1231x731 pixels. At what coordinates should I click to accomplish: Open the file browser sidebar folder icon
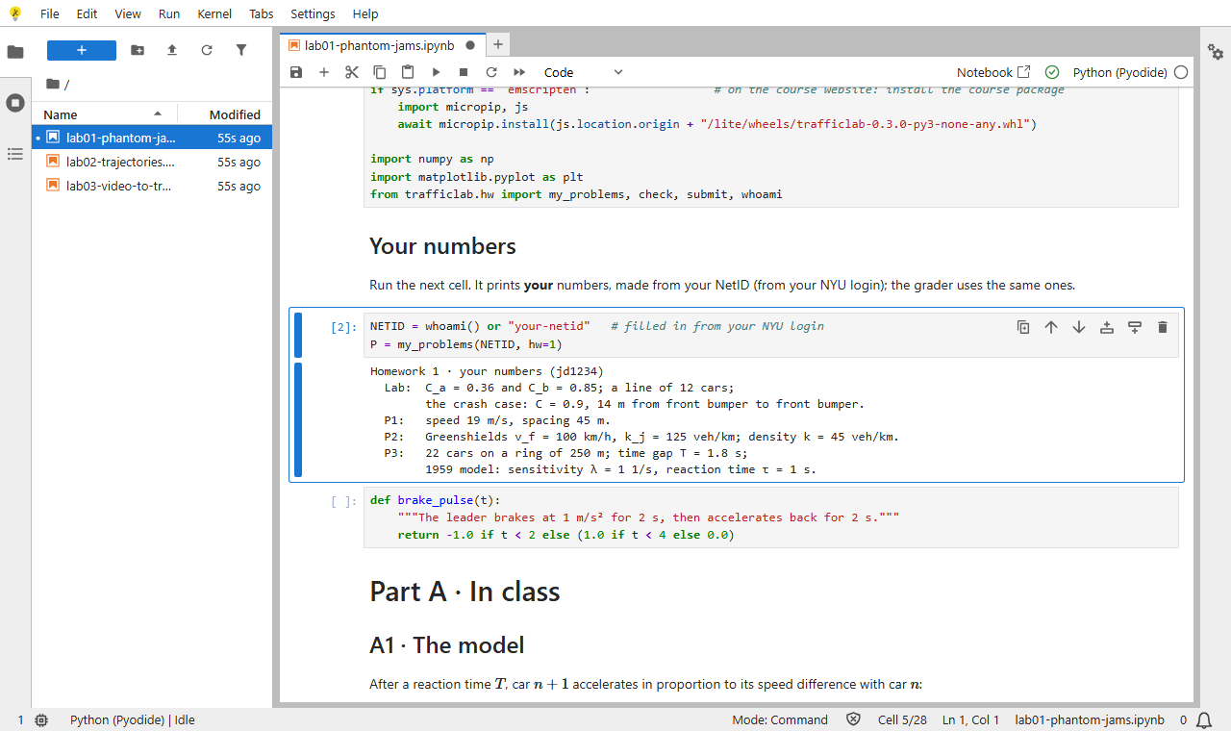[x=15, y=52]
